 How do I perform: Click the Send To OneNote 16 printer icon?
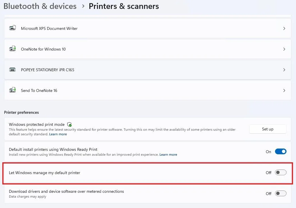[x=12, y=90]
